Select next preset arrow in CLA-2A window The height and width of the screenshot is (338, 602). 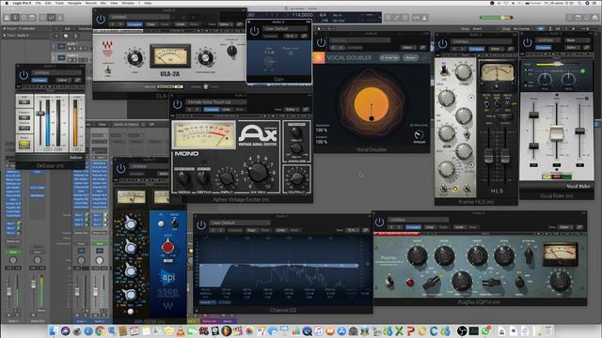coord(120,24)
